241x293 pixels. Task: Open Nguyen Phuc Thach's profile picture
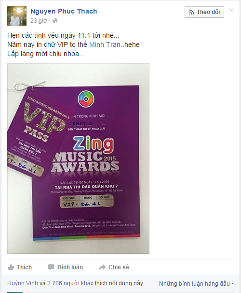17,16
